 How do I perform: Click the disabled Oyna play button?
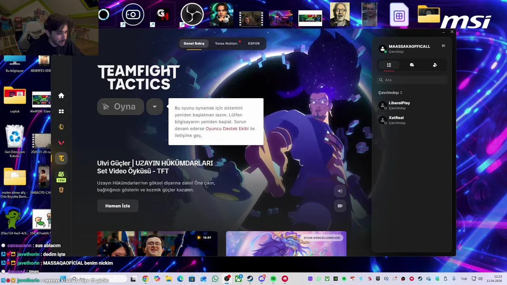[120, 106]
